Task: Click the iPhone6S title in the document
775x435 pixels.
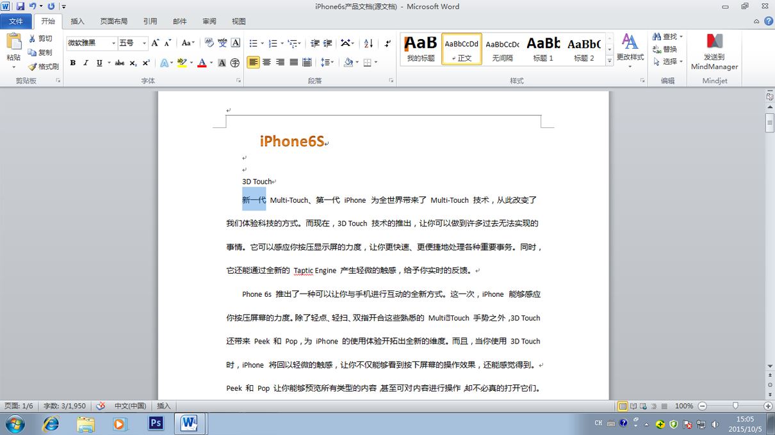Action: click(292, 141)
